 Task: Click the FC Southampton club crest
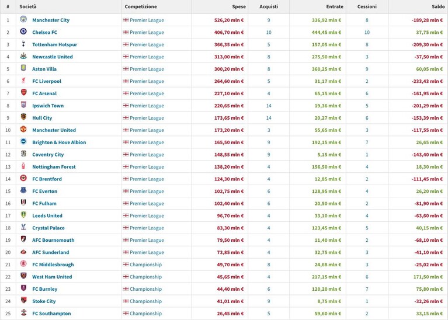[23, 312]
